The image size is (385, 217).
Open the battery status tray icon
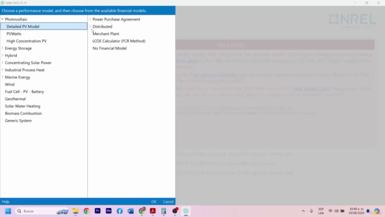pos(342,211)
